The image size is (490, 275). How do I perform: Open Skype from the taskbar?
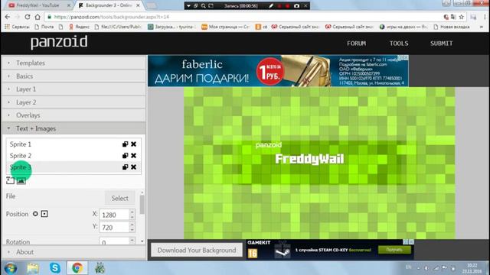tap(55, 268)
